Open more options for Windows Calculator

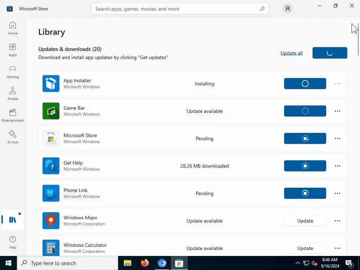pyautogui.click(x=337, y=248)
